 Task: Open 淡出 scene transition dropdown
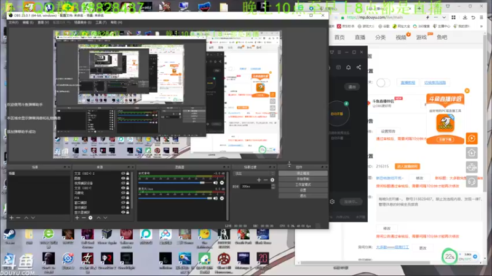[x=254, y=174]
